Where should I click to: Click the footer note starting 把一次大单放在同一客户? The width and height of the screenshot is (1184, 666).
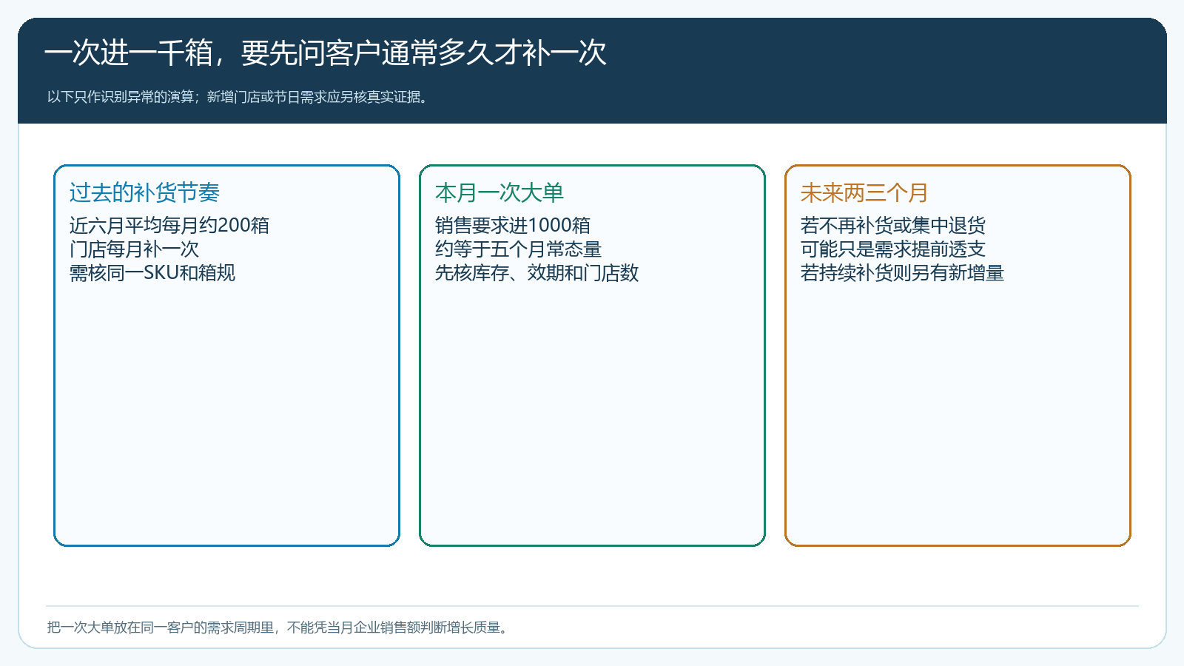278,628
